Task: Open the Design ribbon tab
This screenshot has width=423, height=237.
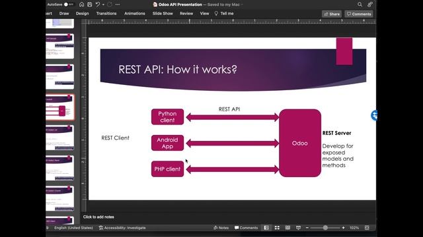Action: point(82,13)
